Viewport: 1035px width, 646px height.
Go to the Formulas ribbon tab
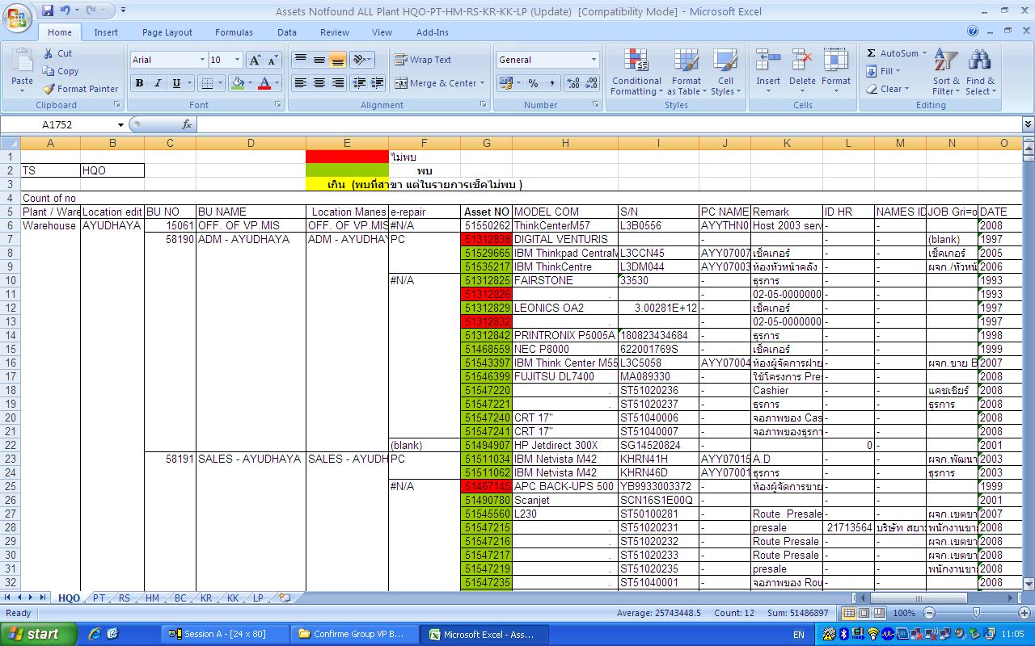coord(234,32)
